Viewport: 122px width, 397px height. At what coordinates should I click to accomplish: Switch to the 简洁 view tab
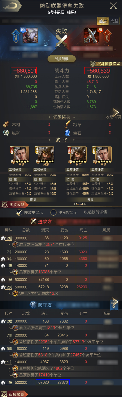(x=103, y=21)
